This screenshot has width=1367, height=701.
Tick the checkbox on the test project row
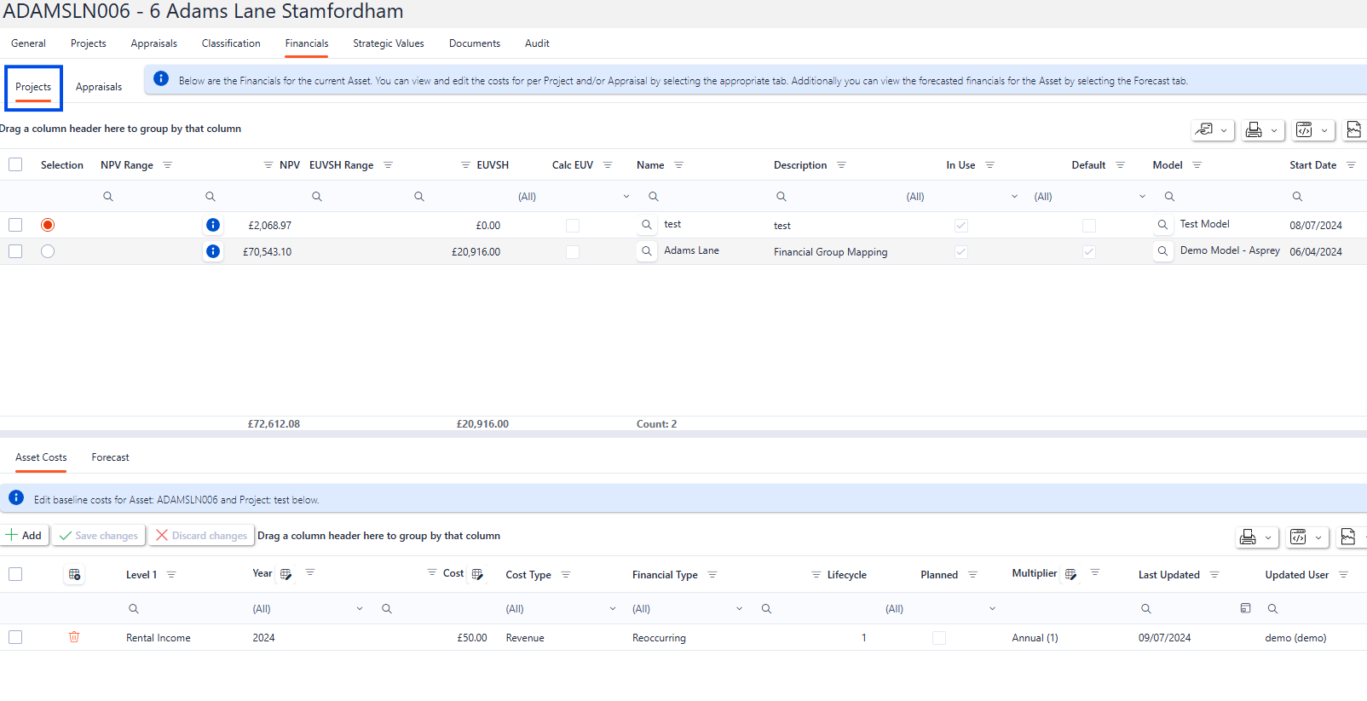point(15,225)
